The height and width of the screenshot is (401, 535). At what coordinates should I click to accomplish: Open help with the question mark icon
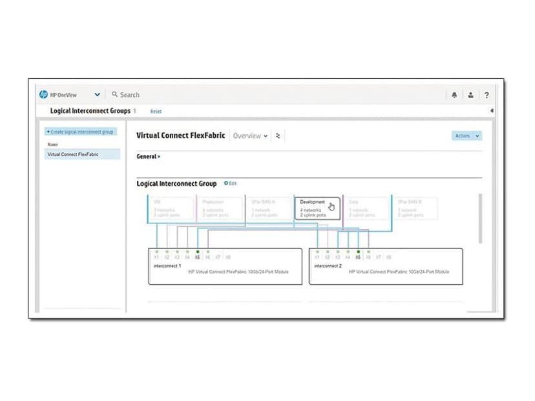click(487, 95)
